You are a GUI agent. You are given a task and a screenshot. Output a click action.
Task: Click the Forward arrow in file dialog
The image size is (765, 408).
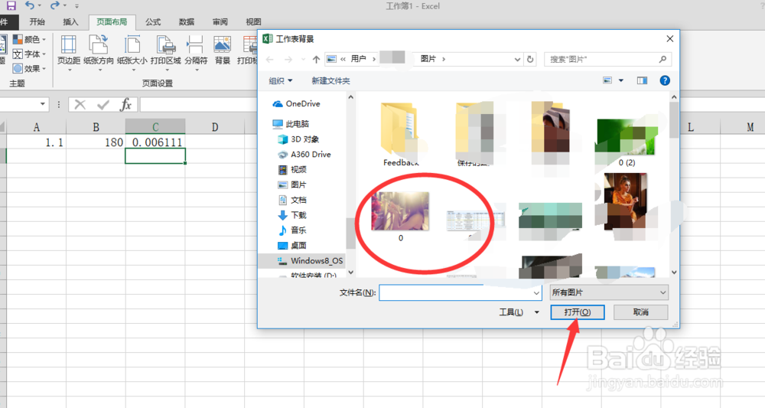pos(288,59)
